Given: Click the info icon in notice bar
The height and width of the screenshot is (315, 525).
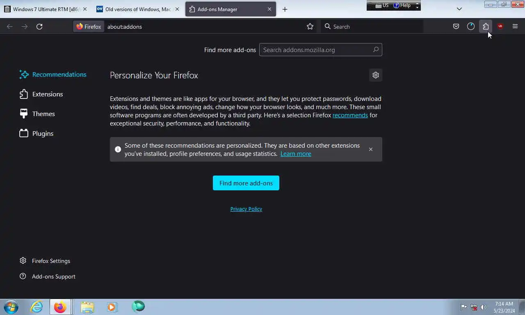Looking at the screenshot, I should [x=118, y=149].
